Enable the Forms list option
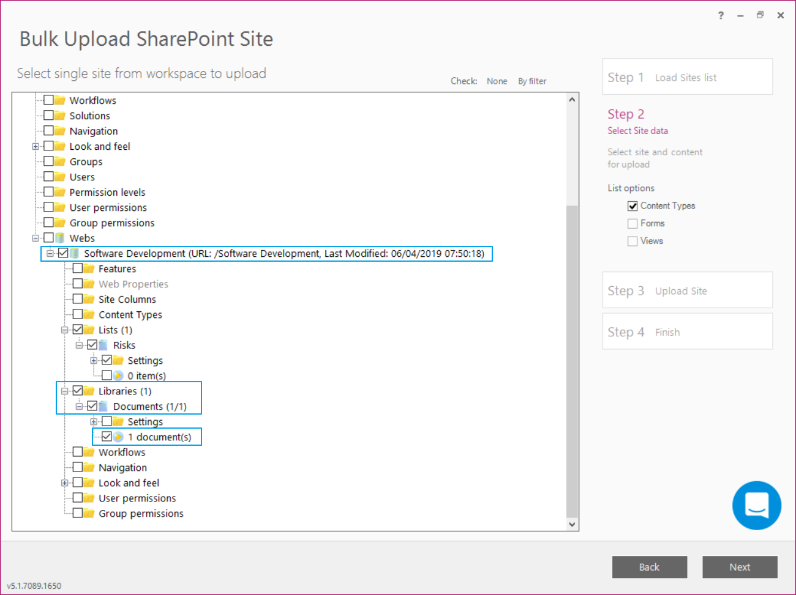 633,224
